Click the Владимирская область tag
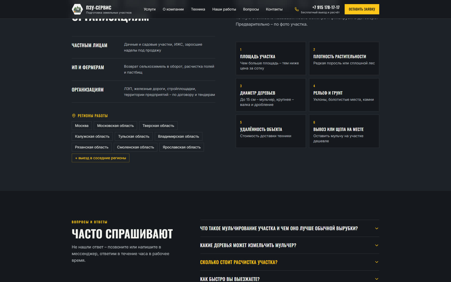Viewport: 451px width, 282px height. (179, 136)
